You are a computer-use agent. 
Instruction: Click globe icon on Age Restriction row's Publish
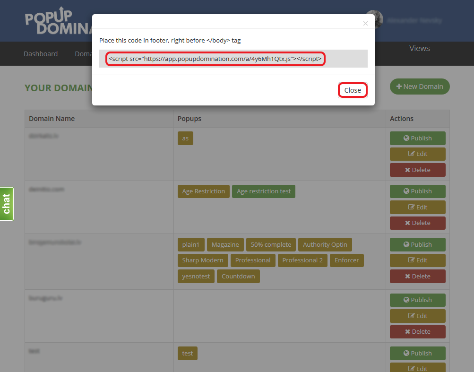(x=406, y=191)
